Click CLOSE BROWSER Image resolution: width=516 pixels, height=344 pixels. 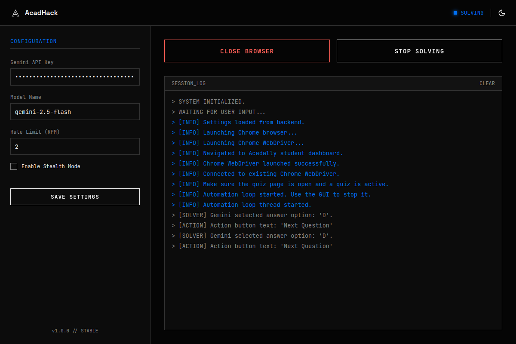pyautogui.click(x=247, y=51)
